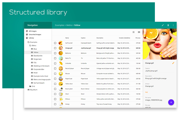Tick the checkbox for Orange girl
The image size is (179, 120).
pyautogui.click(x=55, y=48)
